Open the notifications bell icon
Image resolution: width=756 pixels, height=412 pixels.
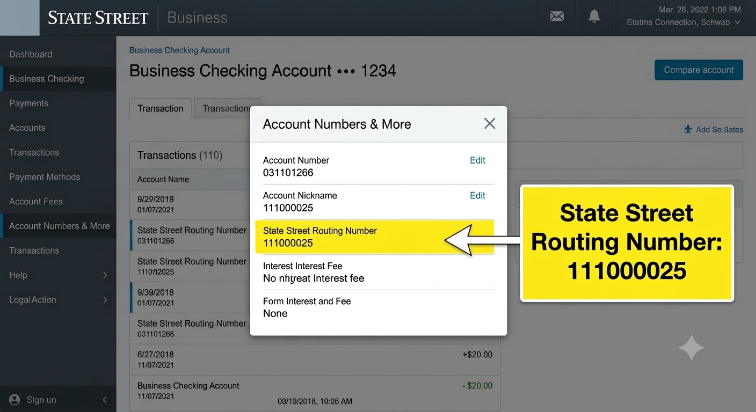click(x=594, y=17)
